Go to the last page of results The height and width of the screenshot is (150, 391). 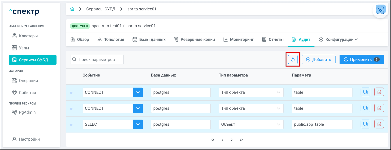click(x=241, y=140)
